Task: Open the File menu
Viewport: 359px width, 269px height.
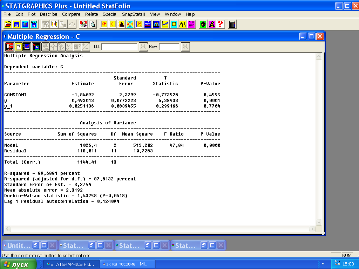Action: (x=7, y=14)
